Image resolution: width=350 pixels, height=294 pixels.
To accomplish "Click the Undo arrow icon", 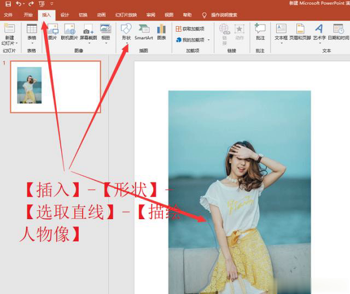I will point(19,4).
